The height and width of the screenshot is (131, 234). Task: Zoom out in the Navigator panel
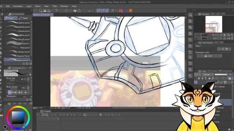(218, 35)
